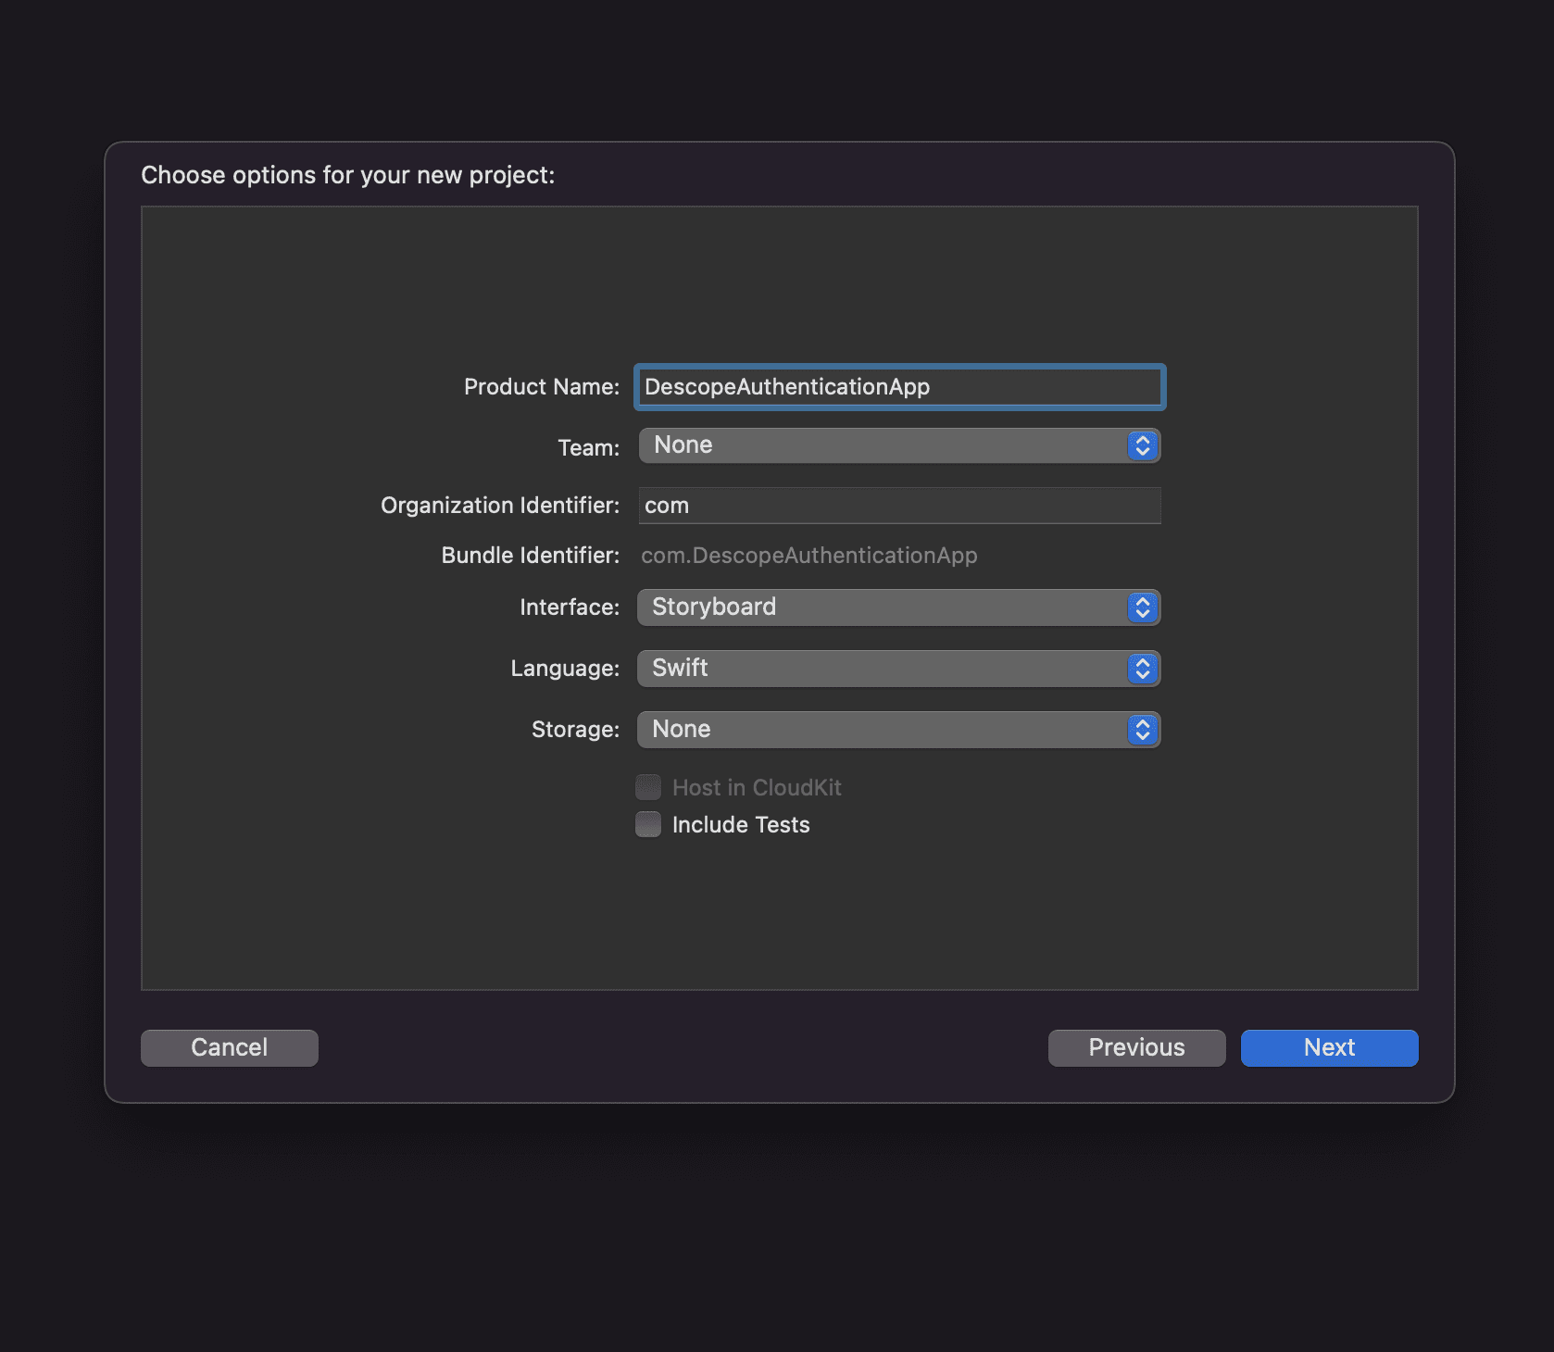Click the Product Name text field
The width and height of the screenshot is (1554, 1352).
pyautogui.click(x=897, y=387)
